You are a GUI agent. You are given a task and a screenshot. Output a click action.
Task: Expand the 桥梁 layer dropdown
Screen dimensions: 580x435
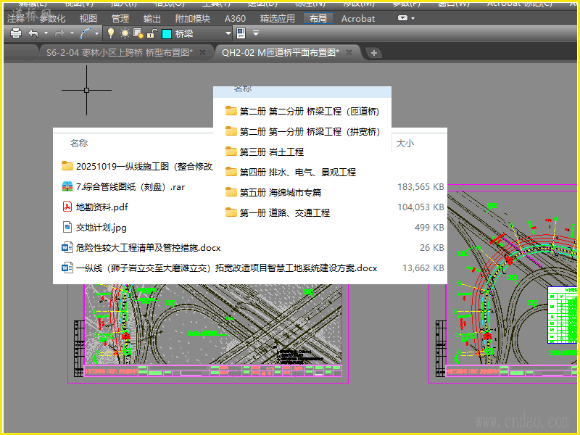click(x=228, y=33)
